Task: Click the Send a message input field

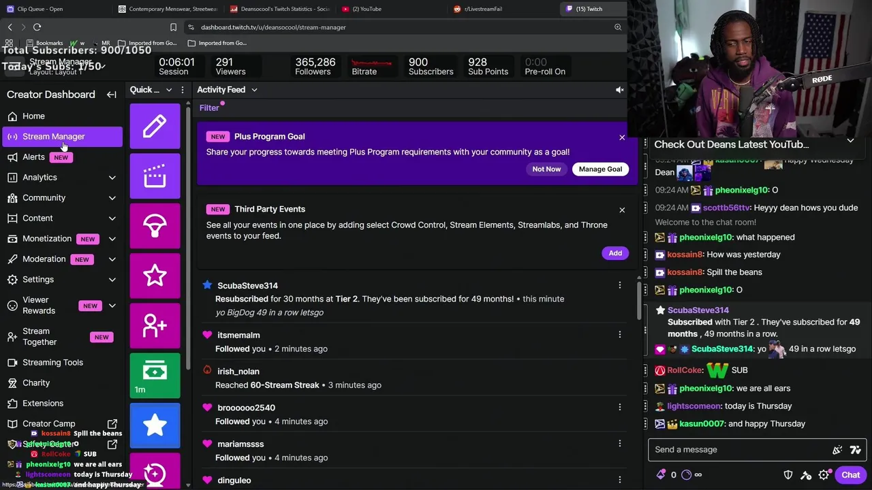Action: (x=739, y=450)
